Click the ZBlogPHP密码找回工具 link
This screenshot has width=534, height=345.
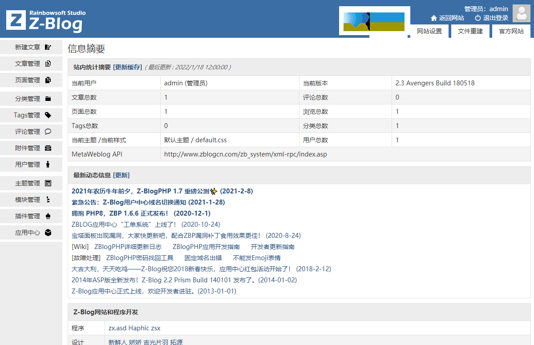[x=140, y=258]
